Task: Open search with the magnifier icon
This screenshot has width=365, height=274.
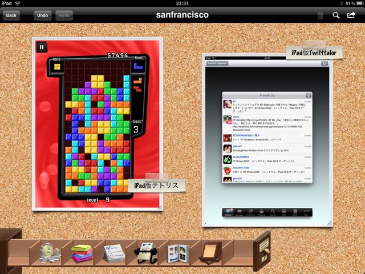Action: click(x=336, y=15)
